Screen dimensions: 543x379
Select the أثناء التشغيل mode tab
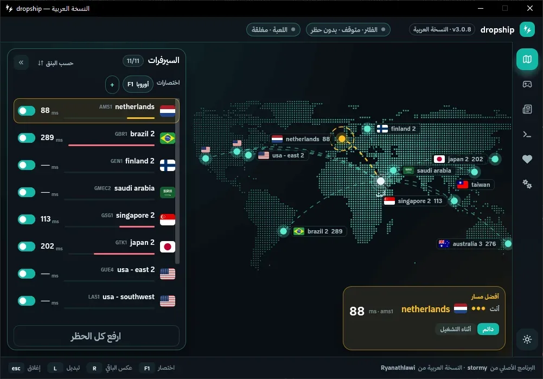[455, 329]
